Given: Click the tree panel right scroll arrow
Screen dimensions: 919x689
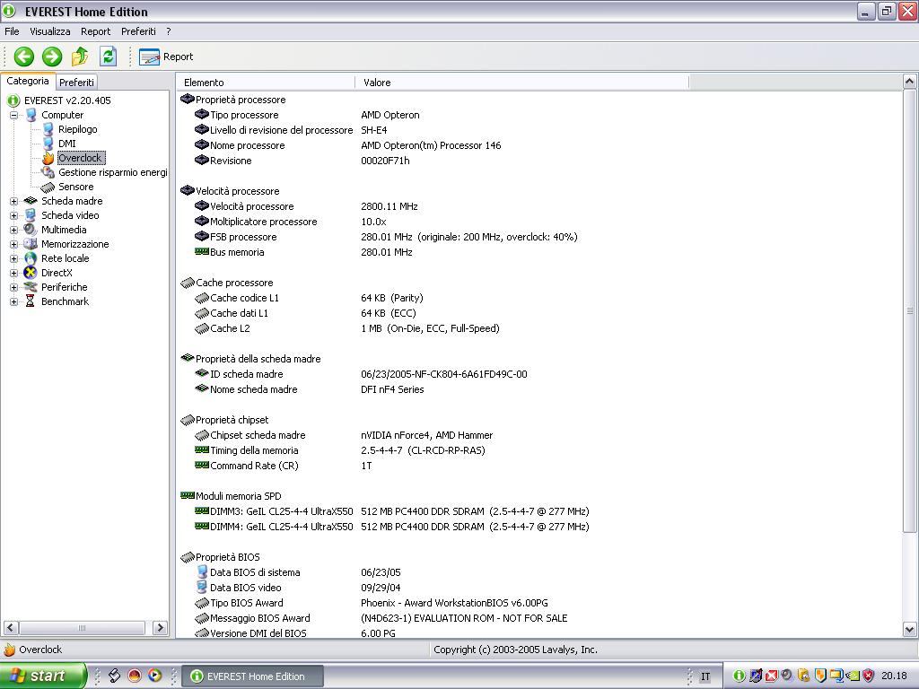Looking at the screenshot, I should click(x=160, y=627).
